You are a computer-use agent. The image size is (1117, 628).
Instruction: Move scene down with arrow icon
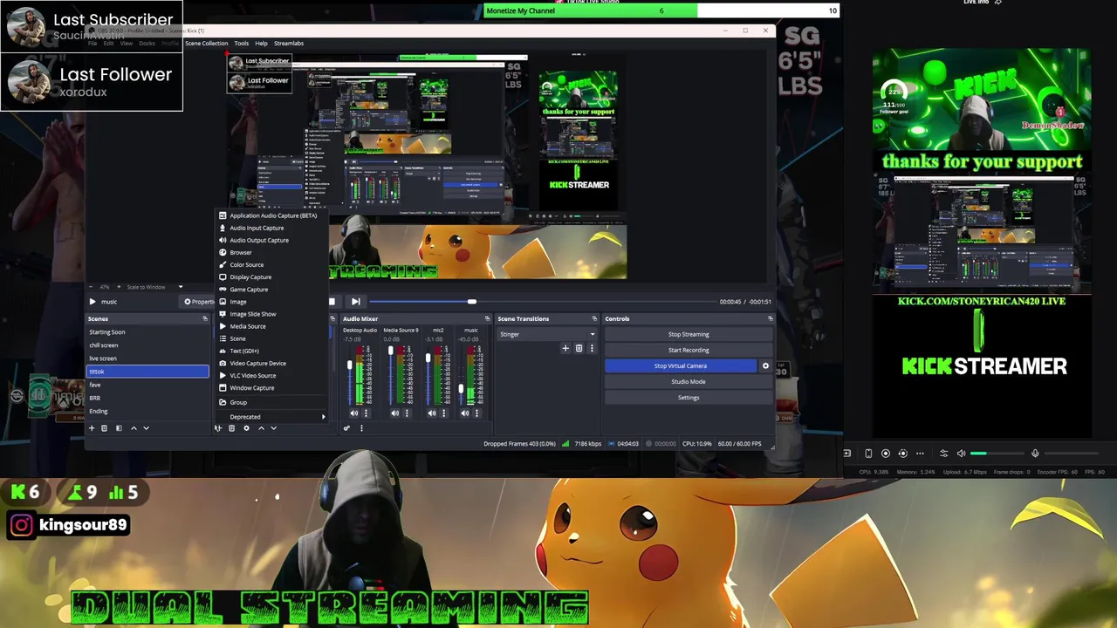pos(146,428)
